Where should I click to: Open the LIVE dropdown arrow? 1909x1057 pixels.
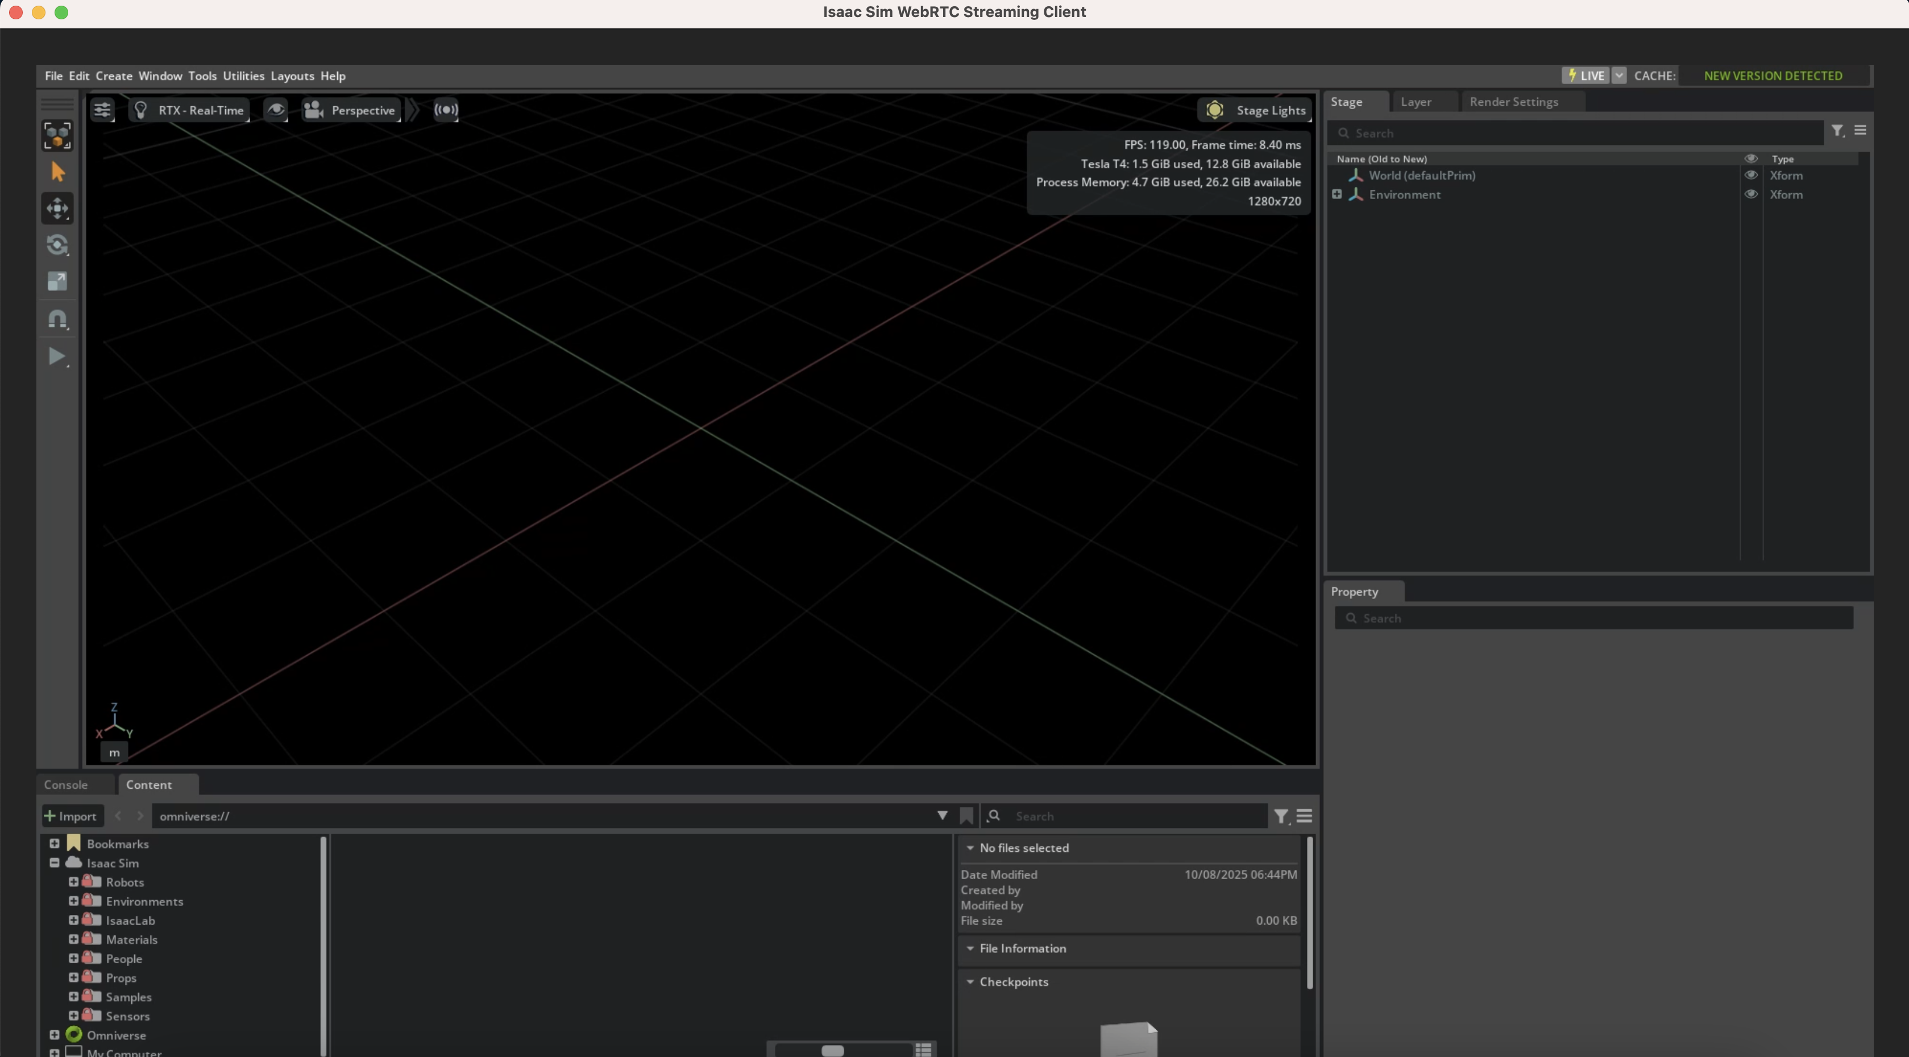coord(1619,76)
